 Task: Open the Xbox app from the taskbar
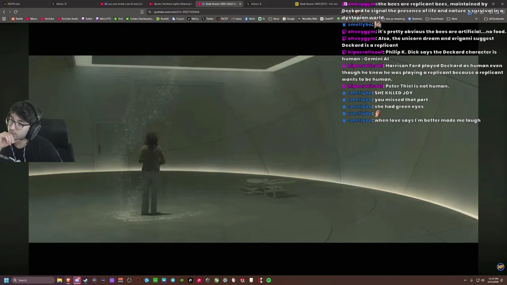coord(216,280)
